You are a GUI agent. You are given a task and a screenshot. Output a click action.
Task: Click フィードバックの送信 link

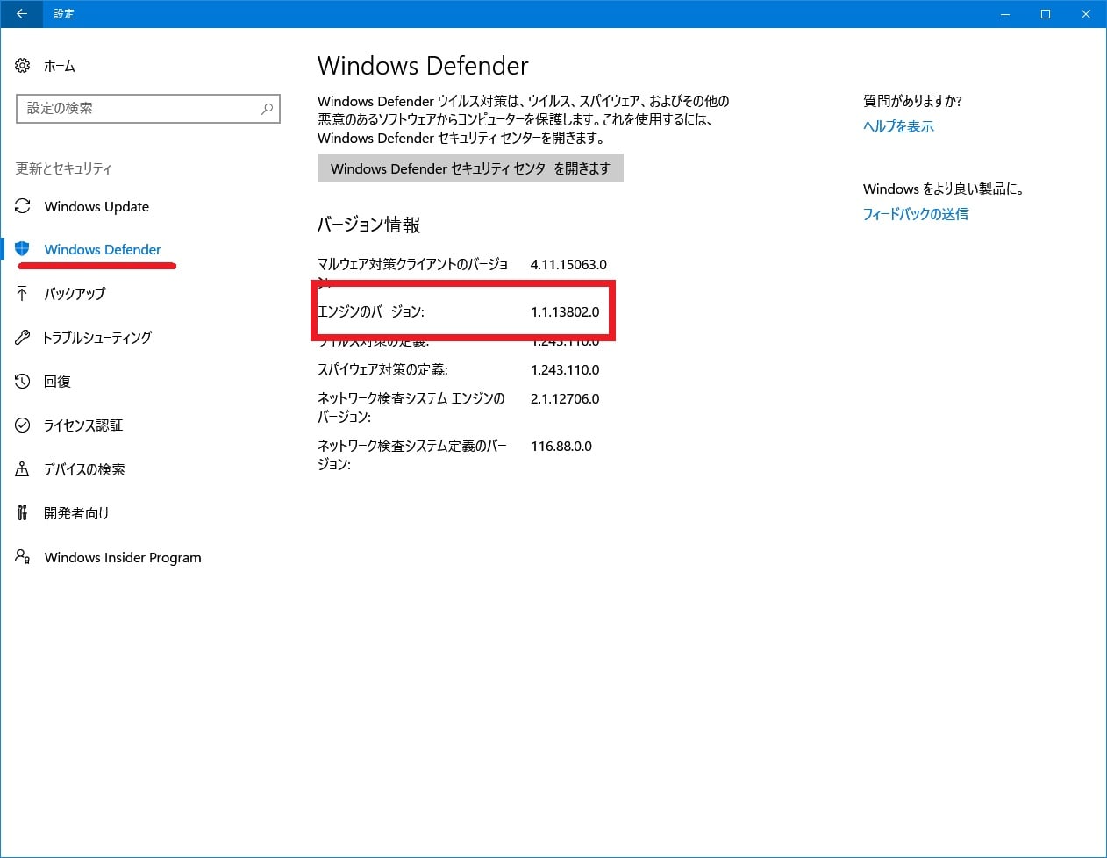[916, 214]
